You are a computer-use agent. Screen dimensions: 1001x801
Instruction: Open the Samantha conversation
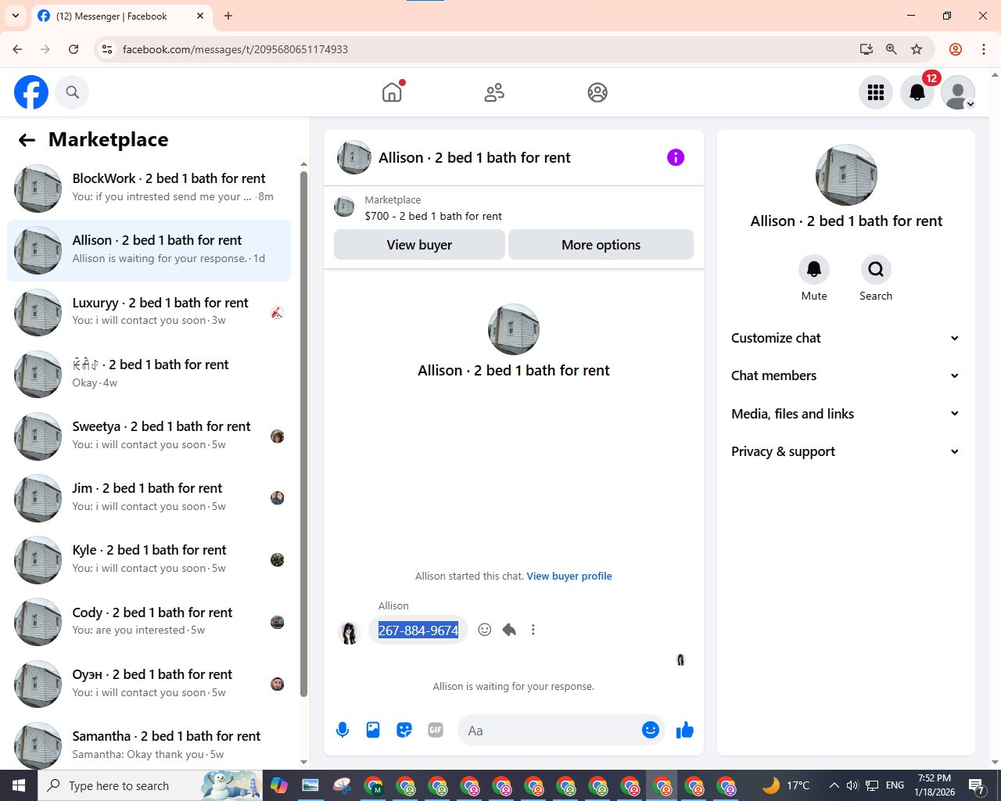[x=149, y=745]
